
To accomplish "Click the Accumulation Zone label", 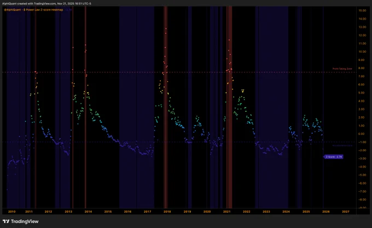I will (x=342, y=145).
